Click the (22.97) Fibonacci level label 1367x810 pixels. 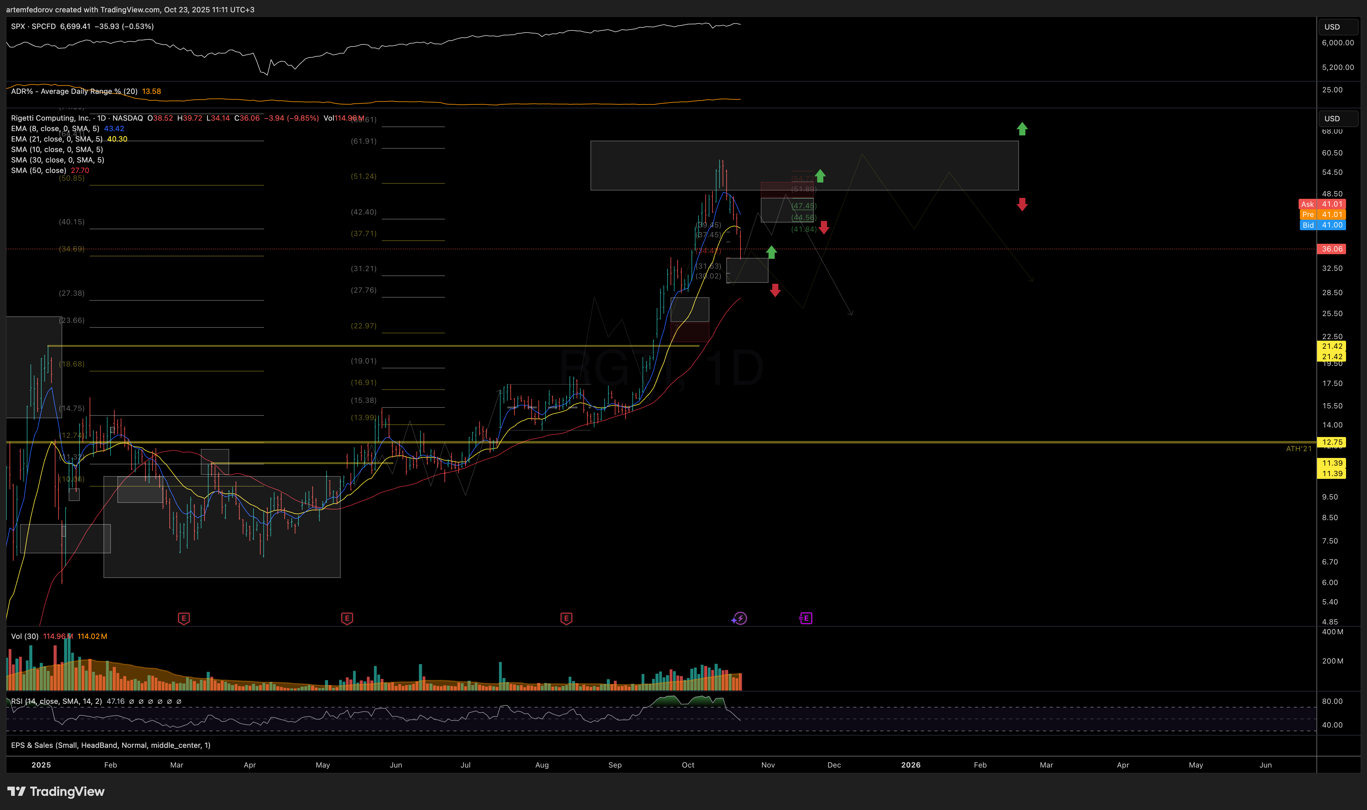(364, 326)
